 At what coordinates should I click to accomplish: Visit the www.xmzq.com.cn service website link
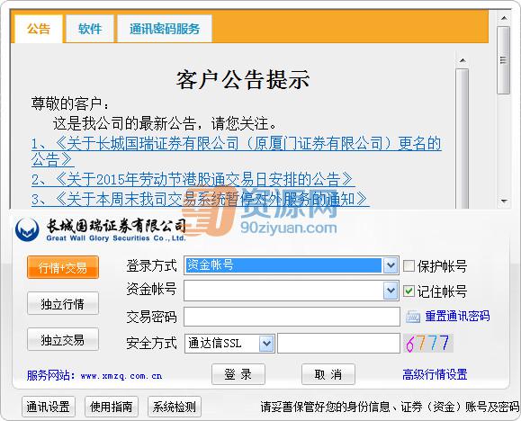point(121,376)
